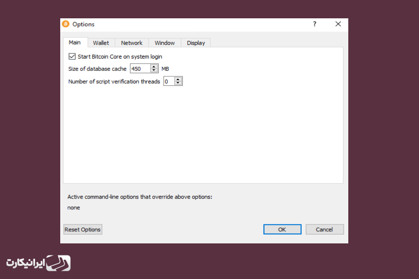The width and height of the screenshot is (419, 279).
Task: Open the Network tab
Action: (x=132, y=43)
